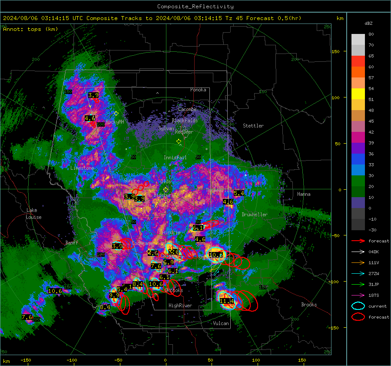
Task: Click the HighRiver city label
Action: (x=180, y=306)
